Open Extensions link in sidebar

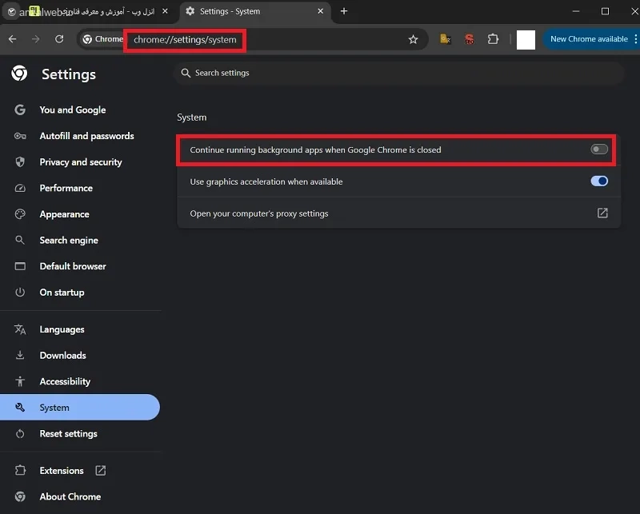[62, 471]
